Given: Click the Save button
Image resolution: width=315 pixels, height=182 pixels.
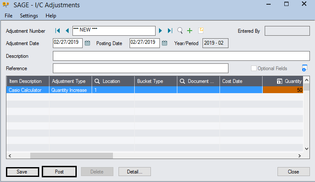Looking at the screenshot, I should click(x=22, y=172).
